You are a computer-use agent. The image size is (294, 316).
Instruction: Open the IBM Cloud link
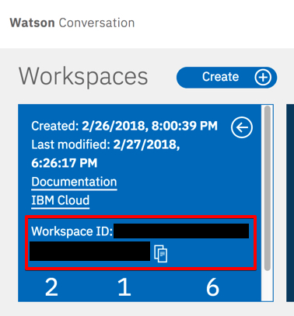[x=61, y=200]
